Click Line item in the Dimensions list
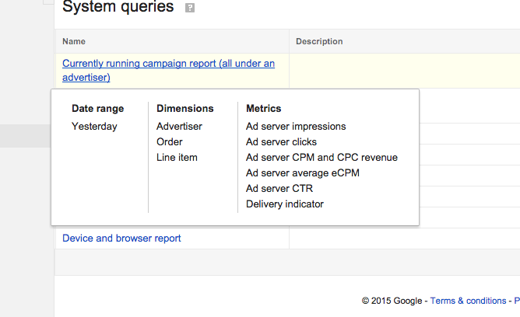Screen dimensions: 520x317 [177, 157]
